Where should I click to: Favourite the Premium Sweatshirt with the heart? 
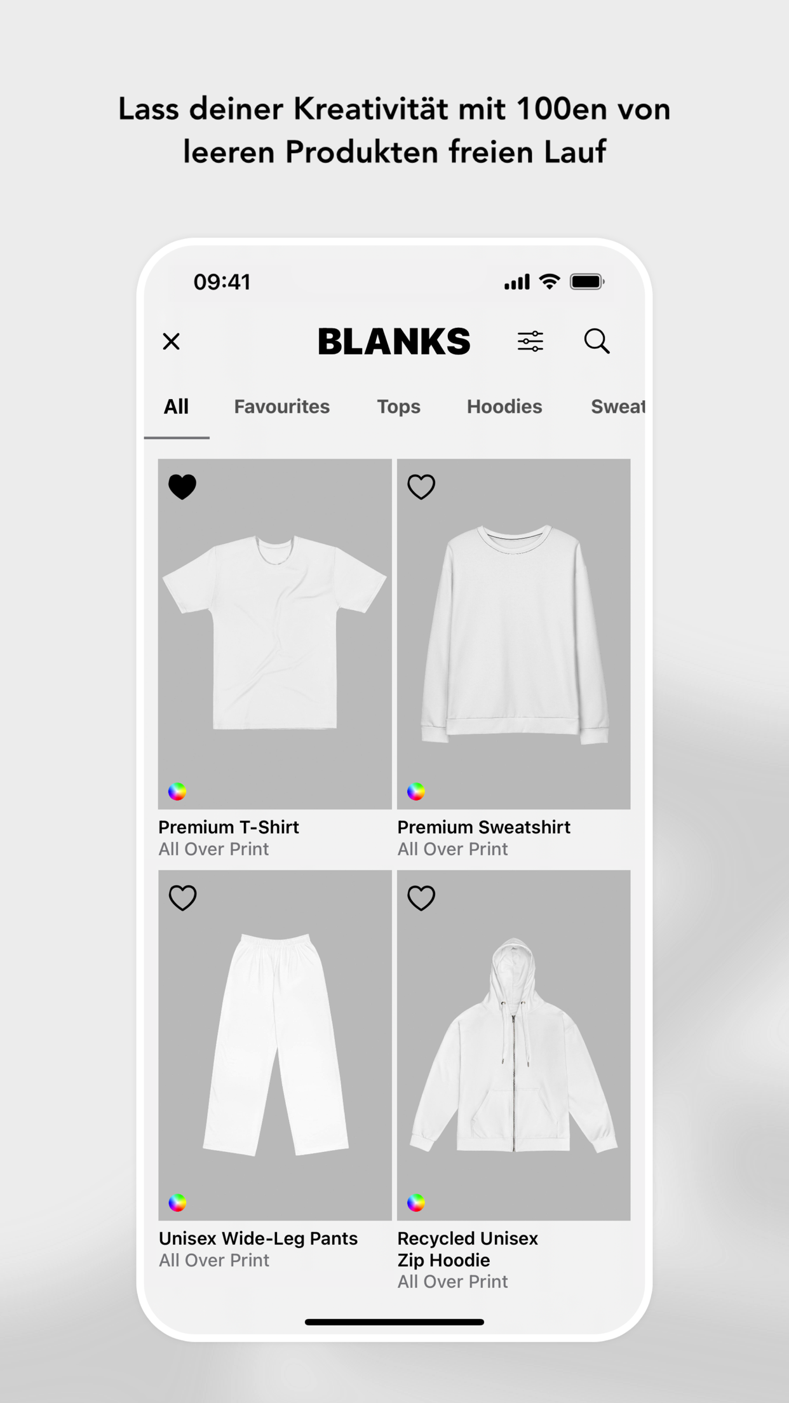(x=421, y=487)
